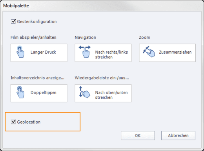
Task: Choose the Nach rechts/links streichen text
Action: (x=111, y=55)
